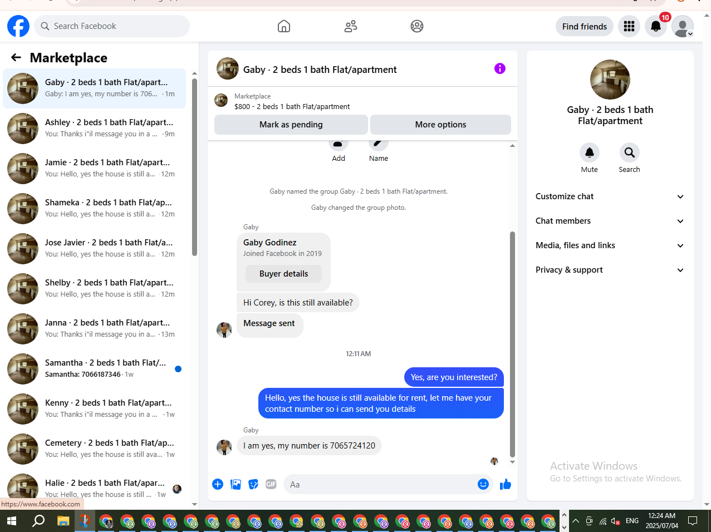Expand Chat members section
This screenshot has height=532, width=711.
click(610, 221)
